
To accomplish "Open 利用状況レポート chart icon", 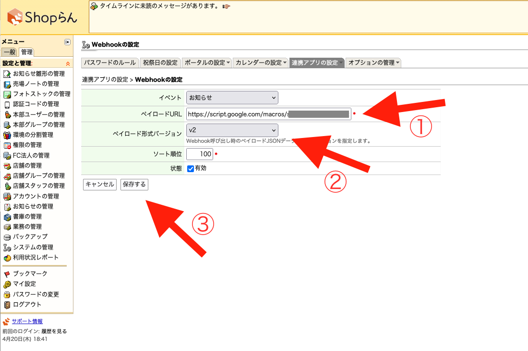I will click(7, 258).
